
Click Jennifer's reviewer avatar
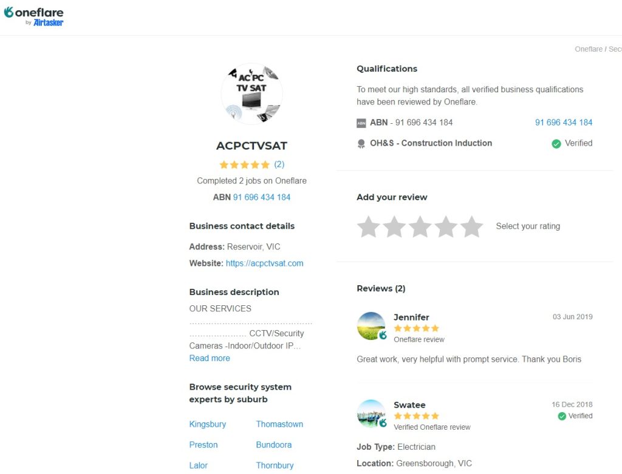click(371, 327)
